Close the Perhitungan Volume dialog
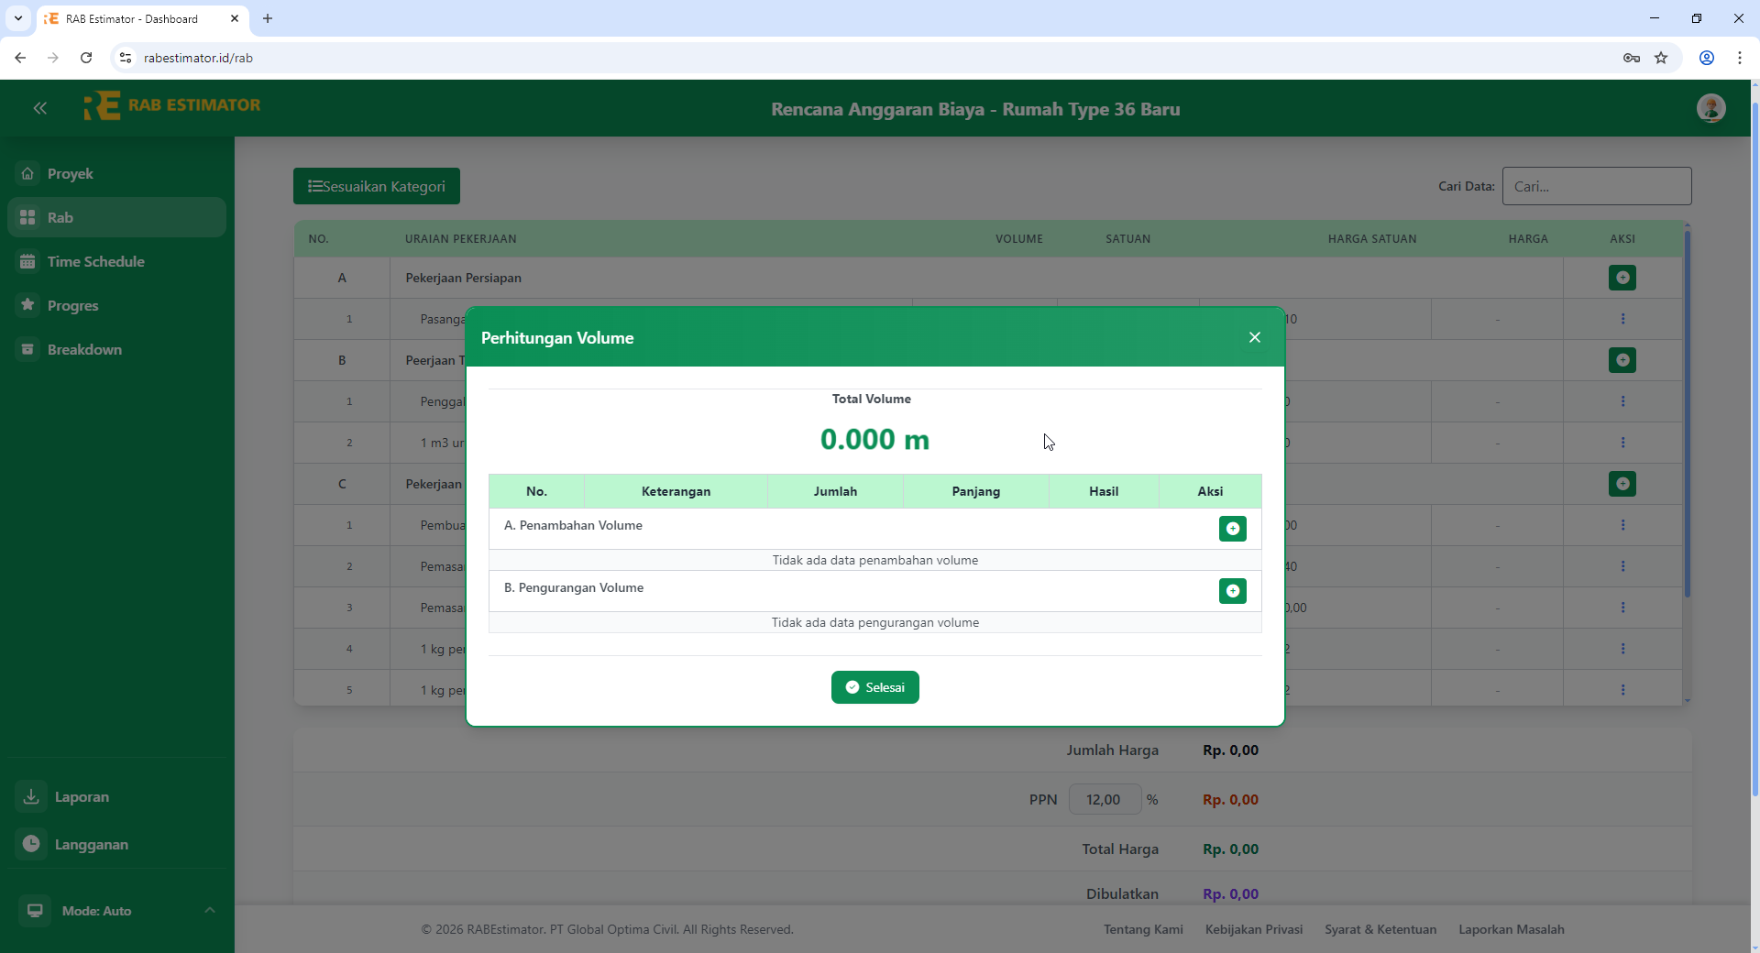Viewport: 1760px width, 953px height. tap(1254, 337)
